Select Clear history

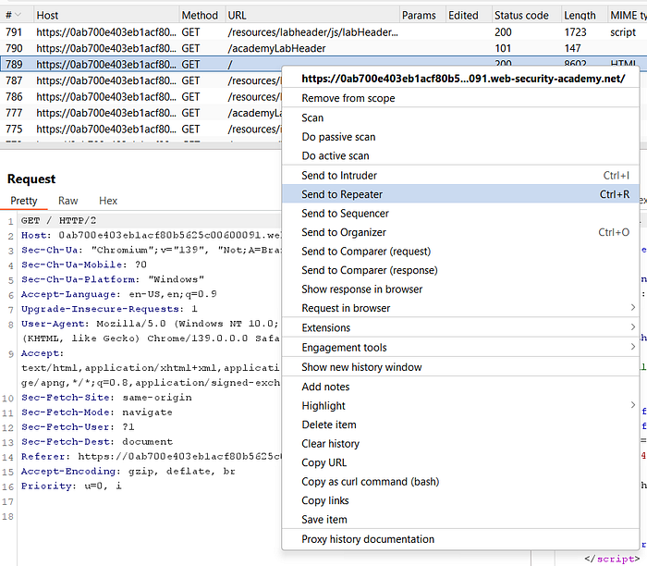(460, 444)
